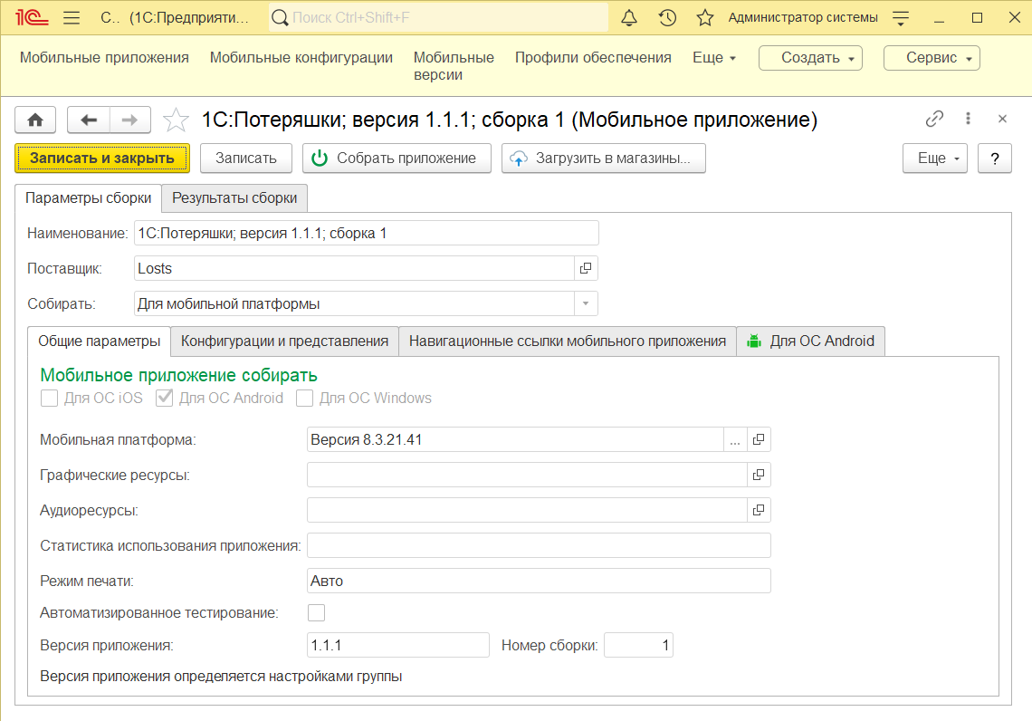Enable Автоматизированное тестирование checkbox

coord(317,613)
